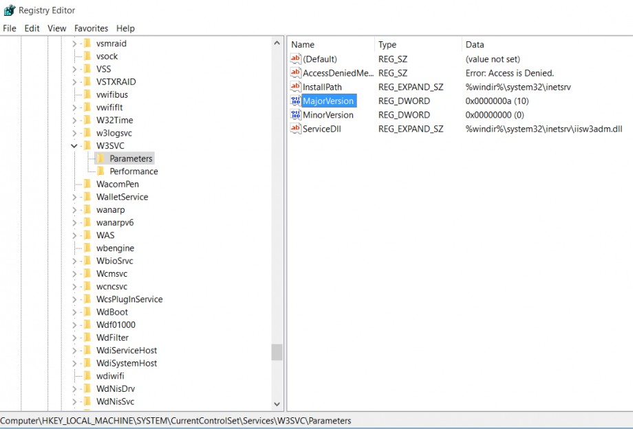This screenshot has height=429, width=633.
Task: Expand the WdiServiceHost key
Action: 74,350
